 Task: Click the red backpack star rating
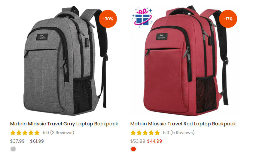point(145,133)
